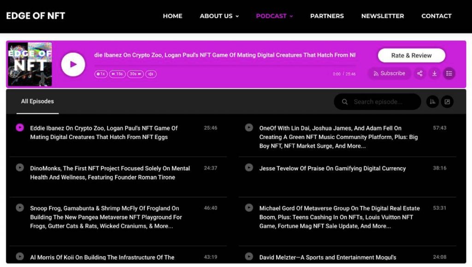
Task: Play the Al Morris Of Koii episode
Action: pyautogui.click(x=20, y=256)
